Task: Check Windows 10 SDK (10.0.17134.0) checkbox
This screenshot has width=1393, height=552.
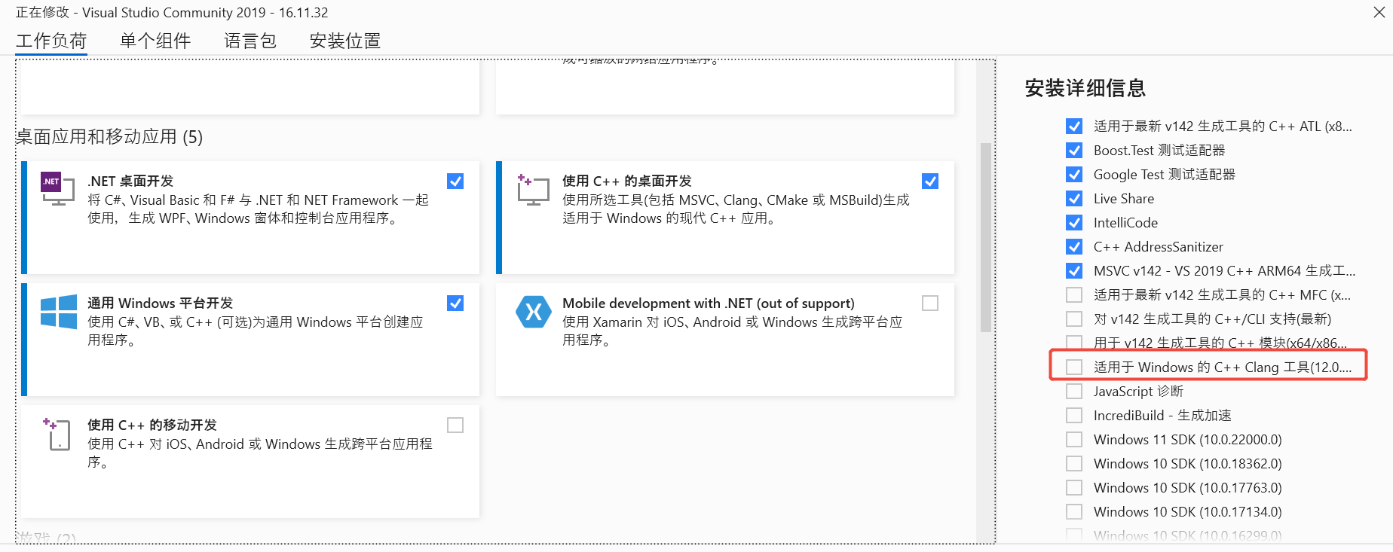Action: (x=1074, y=512)
